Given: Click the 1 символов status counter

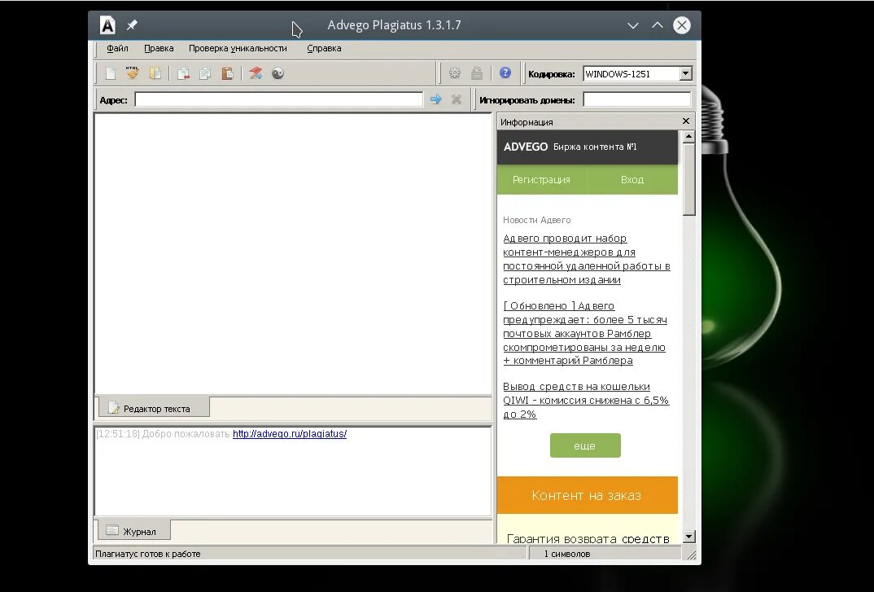Looking at the screenshot, I should 567,554.
